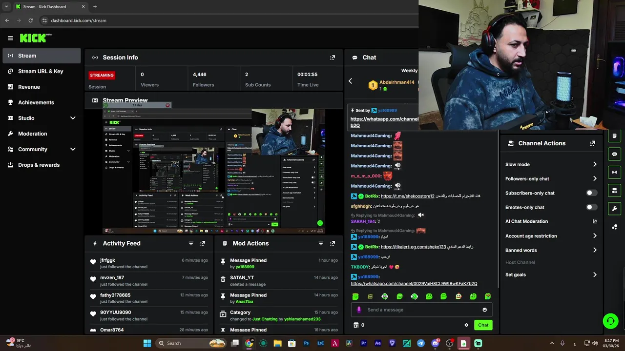Toggle Channel Actions widget in right icon strip
This screenshot has height=351, width=625.
click(614, 190)
